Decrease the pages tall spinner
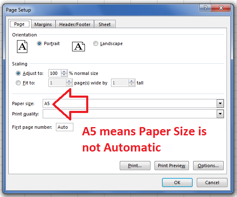The width and height of the screenshot is (237, 197). 131,84
